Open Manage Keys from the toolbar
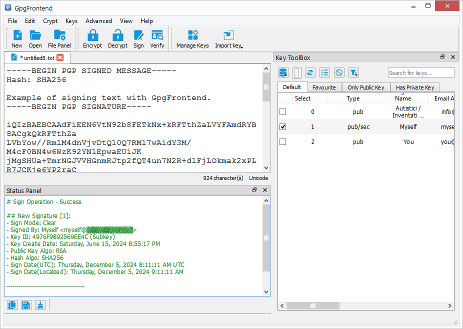 [192, 38]
